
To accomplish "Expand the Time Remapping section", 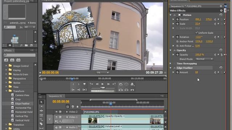I will click(170, 64).
